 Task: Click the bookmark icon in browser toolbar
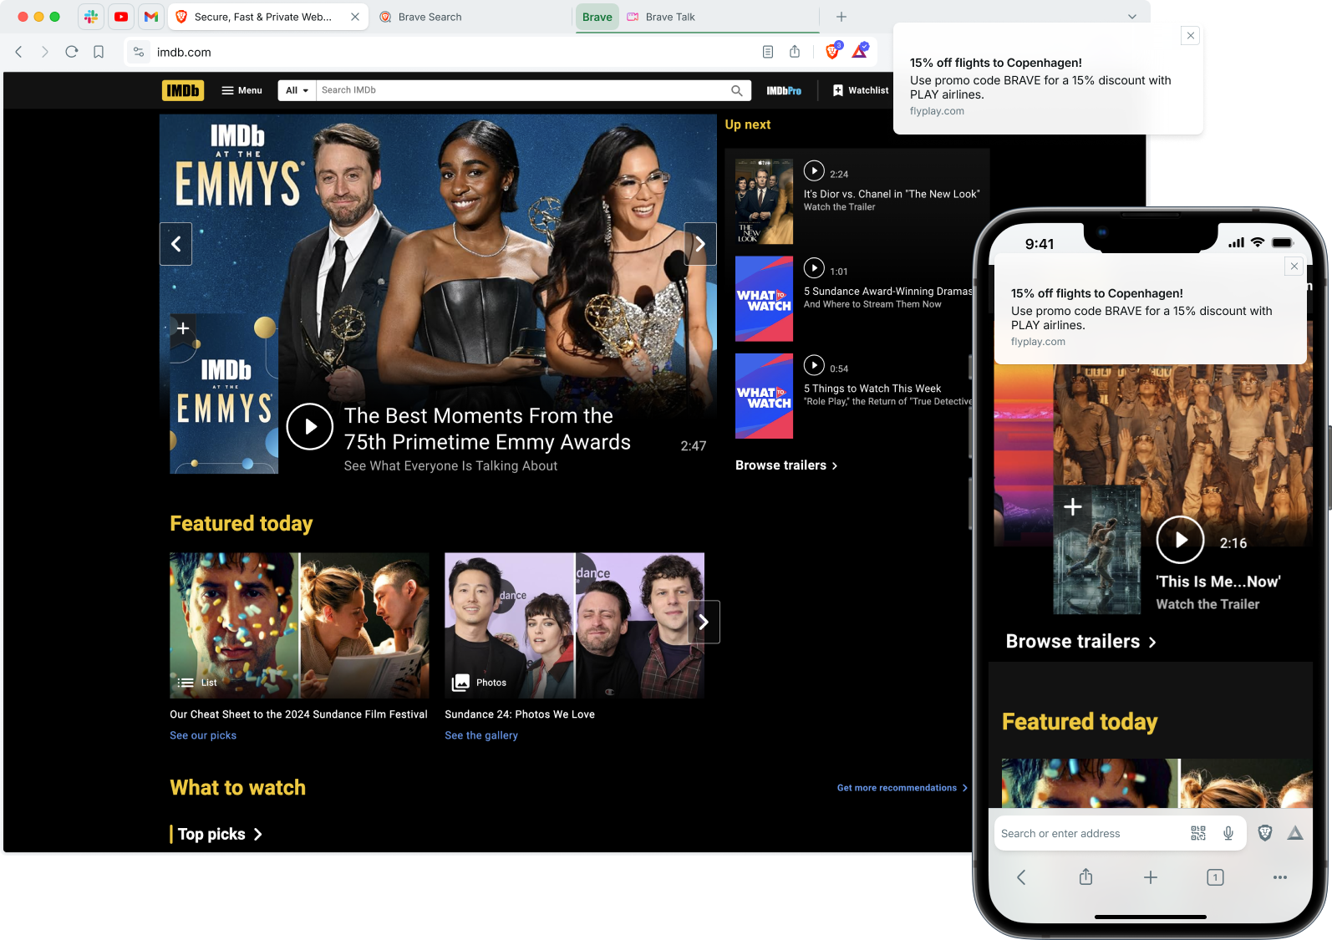click(x=99, y=52)
